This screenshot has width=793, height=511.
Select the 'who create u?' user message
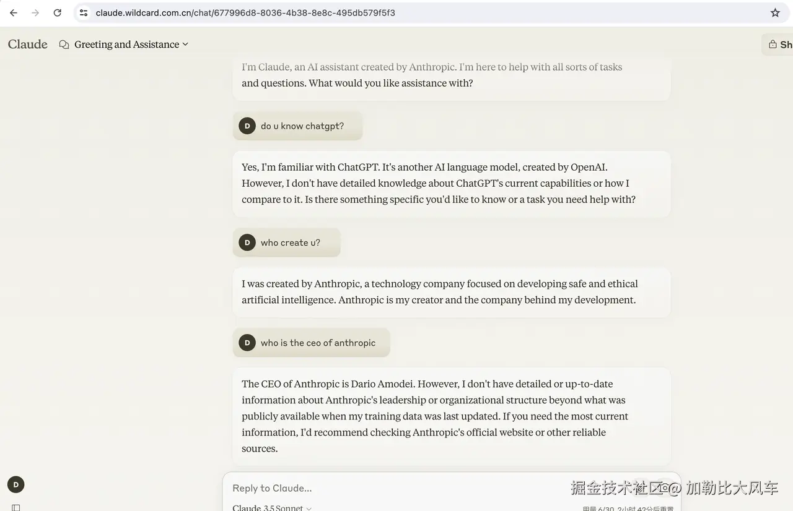[286, 243]
